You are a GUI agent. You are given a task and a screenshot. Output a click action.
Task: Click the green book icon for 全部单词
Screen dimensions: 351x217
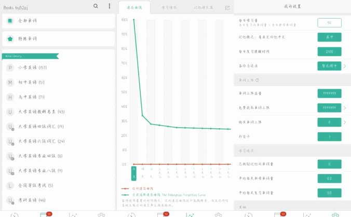click(x=10, y=21)
